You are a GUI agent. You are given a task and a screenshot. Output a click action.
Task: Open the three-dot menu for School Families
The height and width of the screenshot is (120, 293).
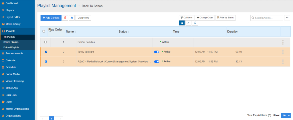(283, 42)
